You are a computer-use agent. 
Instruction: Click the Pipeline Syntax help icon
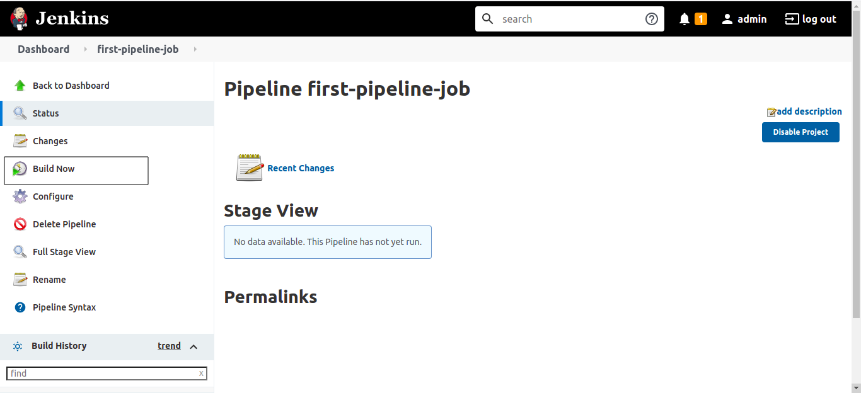pos(20,307)
